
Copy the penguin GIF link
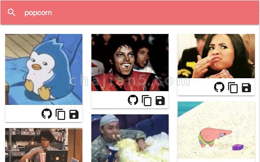point(61,114)
